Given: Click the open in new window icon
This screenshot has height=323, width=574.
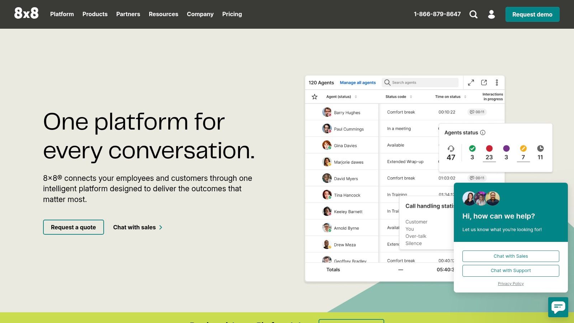Looking at the screenshot, I should tap(484, 83).
